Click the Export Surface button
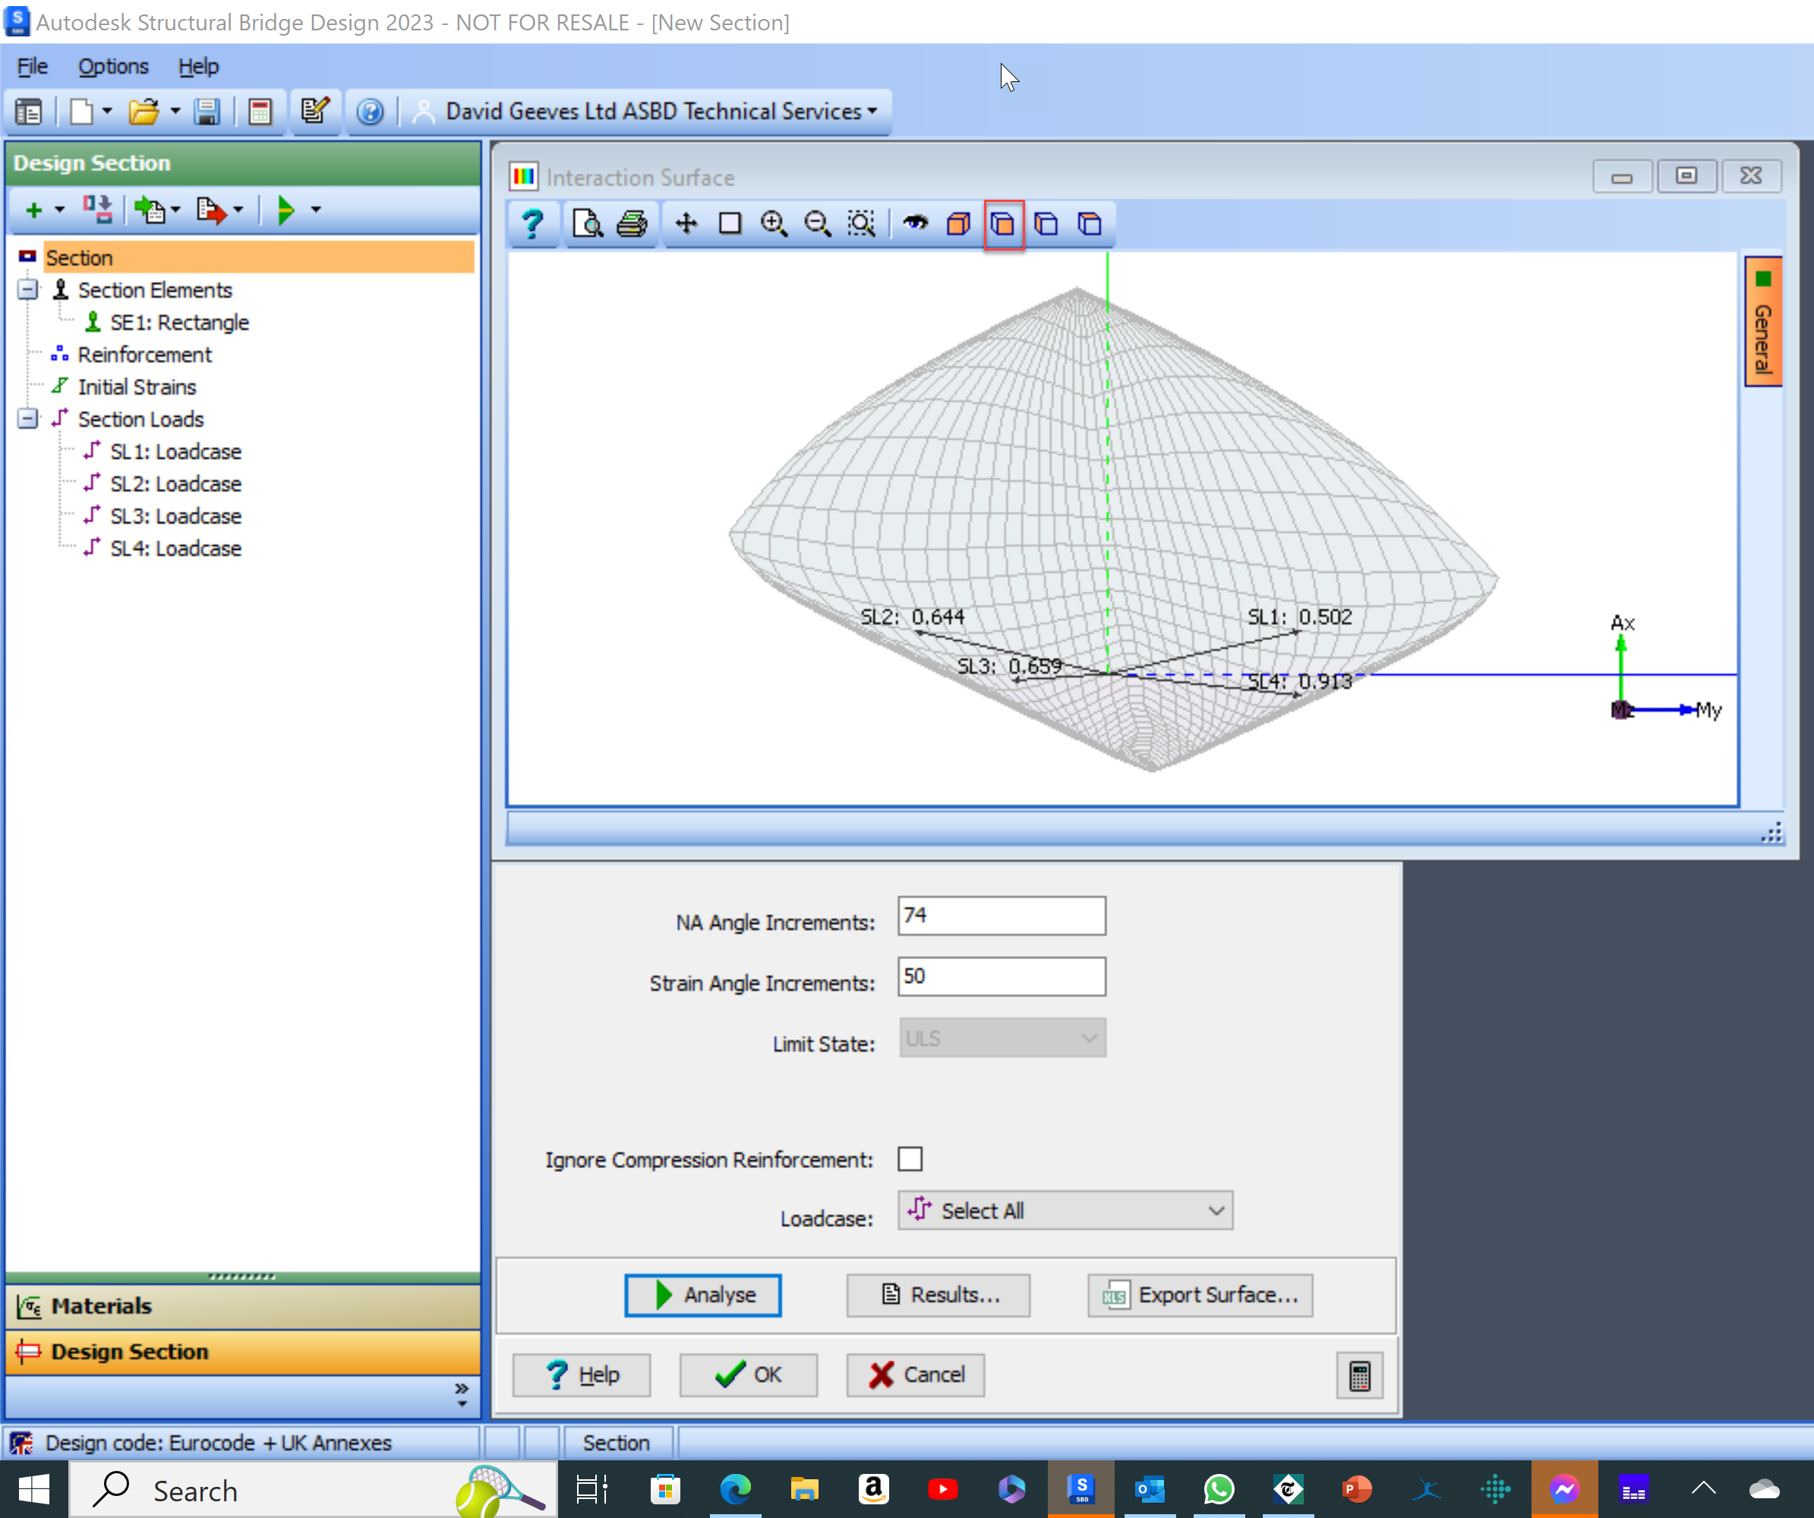Viewport: 1814px width, 1518px height. pos(1200,1294)
